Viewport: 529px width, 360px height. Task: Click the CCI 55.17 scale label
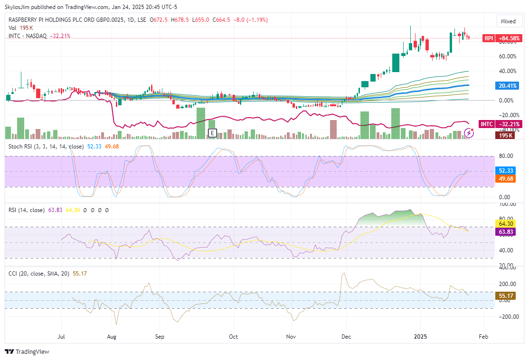(x=506, y=296)
